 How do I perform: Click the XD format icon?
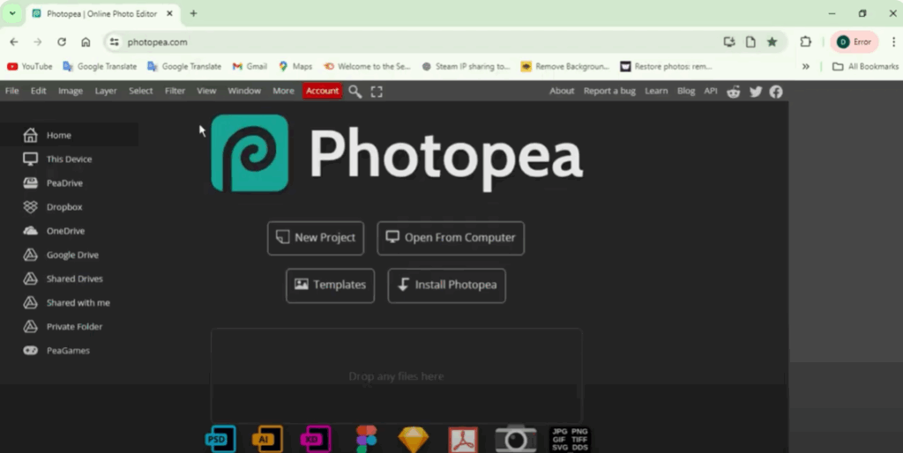point(316,439)
